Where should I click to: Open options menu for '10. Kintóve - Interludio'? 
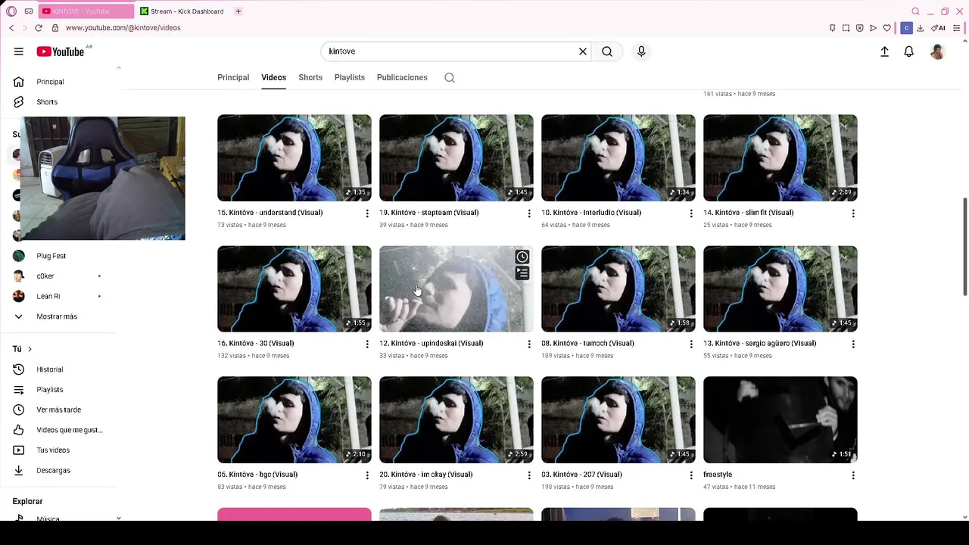[x=691, y=213]
